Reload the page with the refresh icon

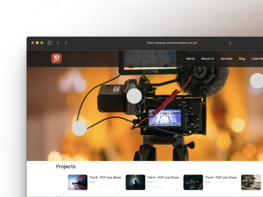click(x=230, y=43)
